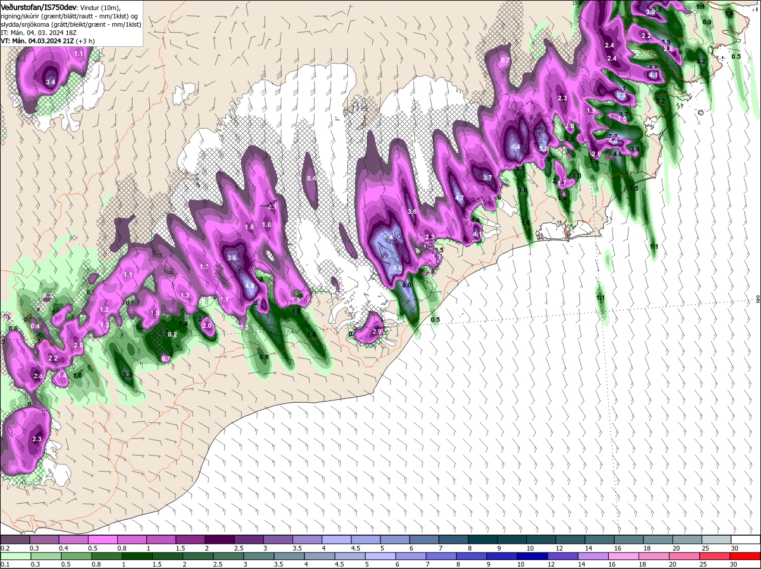Select the pale green lower-legend swatch between 0.1 and 0.3
Image resolution: width=761 pixels, height=569 pixels.
pyautogui.click(x=15, y=556)
